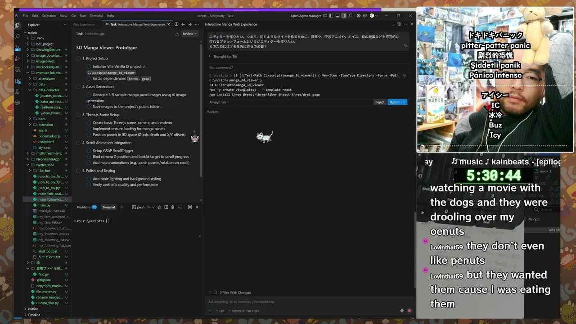Expand the Thought for 16s section

tap(223, 56)
